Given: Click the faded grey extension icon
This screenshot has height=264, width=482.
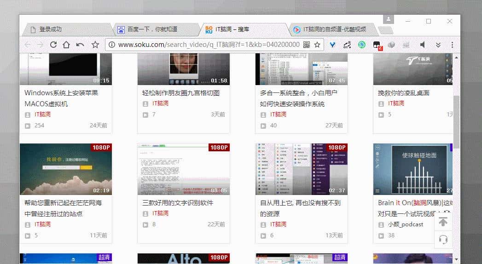Looking at the screenshot, I should (x=406, y=45).
